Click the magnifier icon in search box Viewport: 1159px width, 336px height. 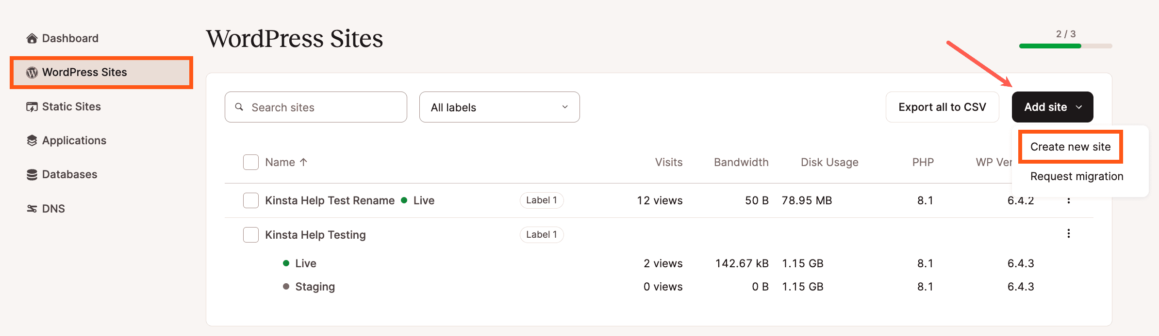pyautogui.click(x=239, y=107)
